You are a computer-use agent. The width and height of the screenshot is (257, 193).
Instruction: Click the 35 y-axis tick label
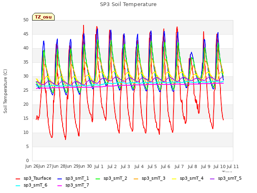[x=26, y=62]
